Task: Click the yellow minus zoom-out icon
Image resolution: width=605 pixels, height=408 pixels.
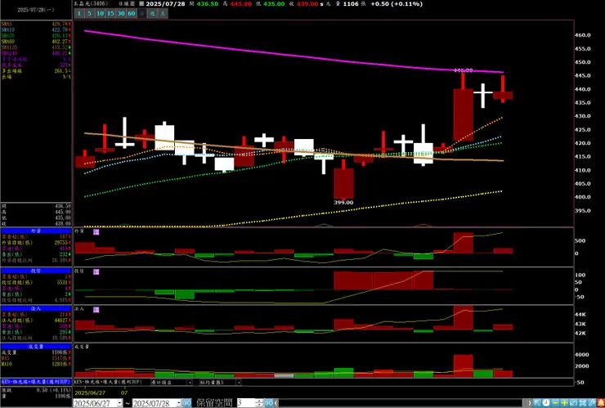Action: 555,403
